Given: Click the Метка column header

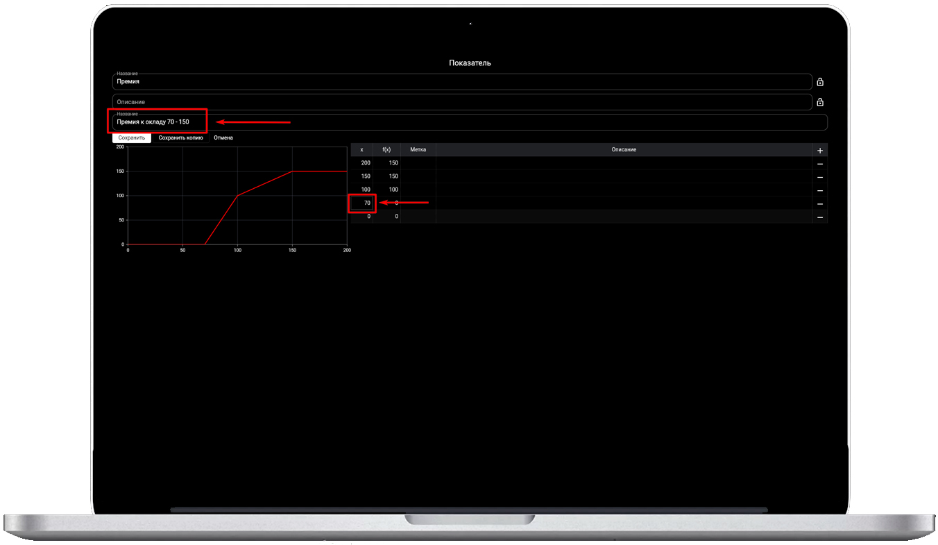Looking at the screenshot, I should click(x=418, y=150).
